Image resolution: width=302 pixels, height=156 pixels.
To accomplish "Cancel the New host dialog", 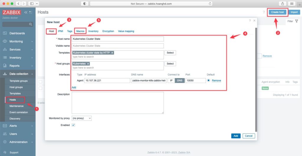I will (249, 136).
